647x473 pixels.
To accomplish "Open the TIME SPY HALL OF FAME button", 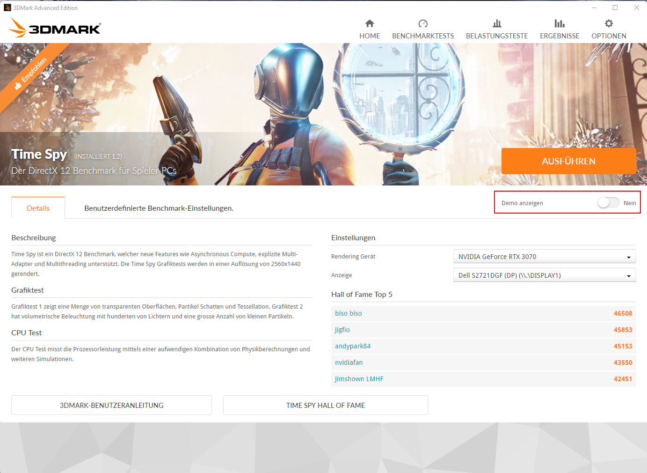I will click(326, 405).
